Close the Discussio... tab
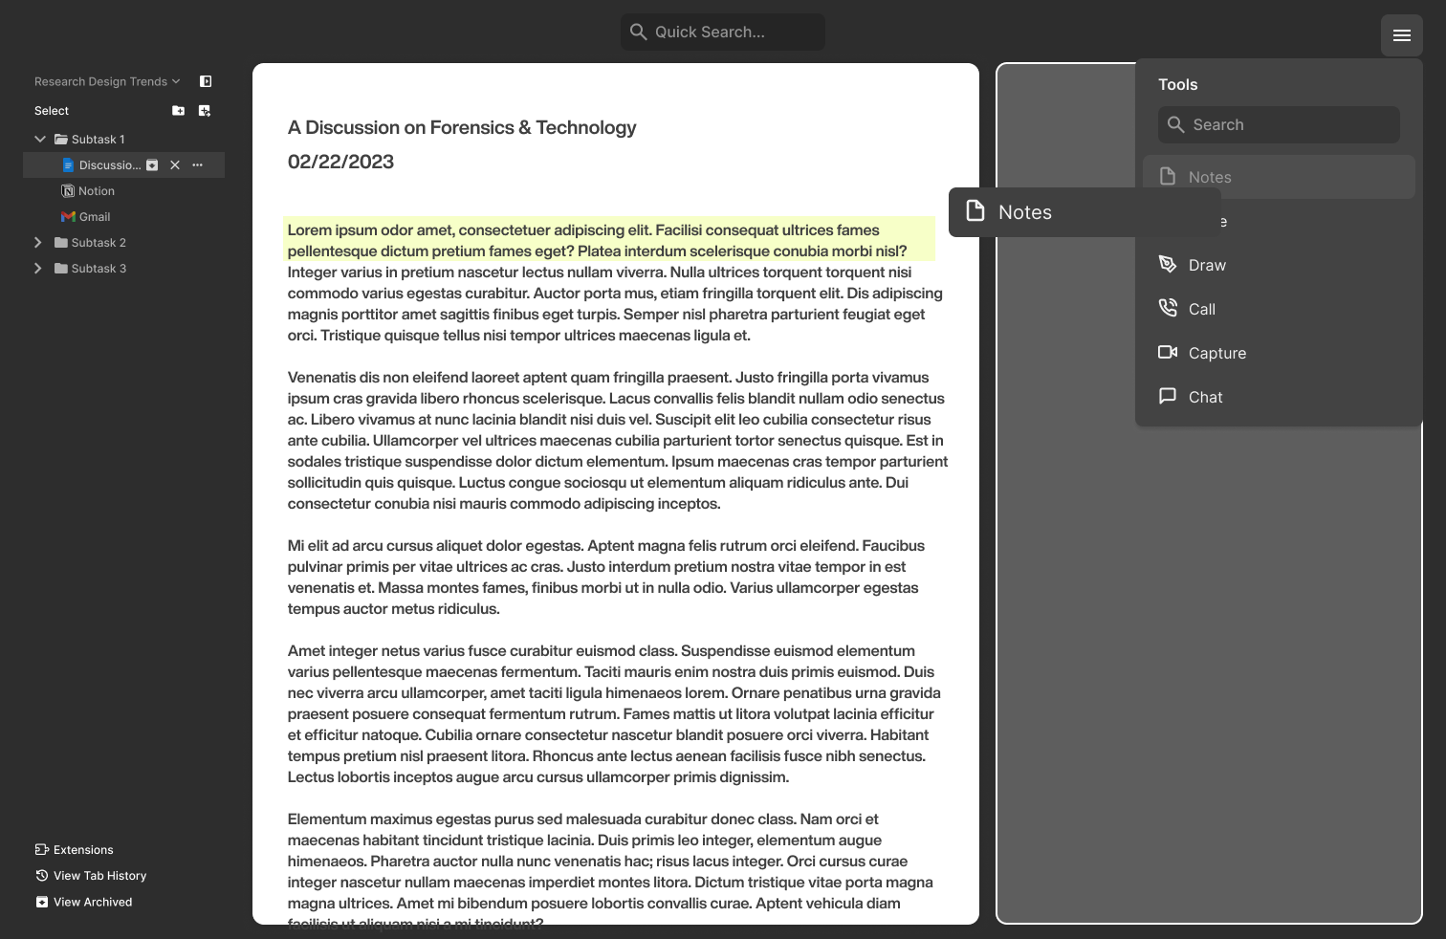 [175, 165]
